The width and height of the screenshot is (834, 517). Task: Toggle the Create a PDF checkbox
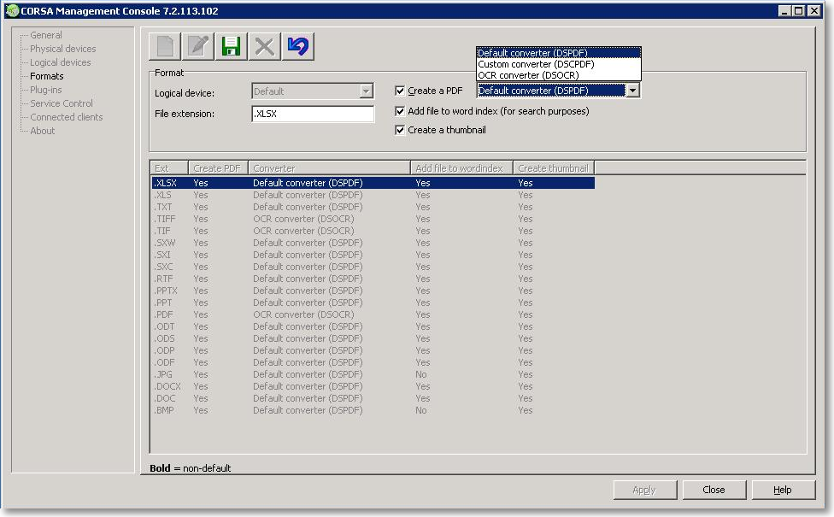click(x=400, y=91)
